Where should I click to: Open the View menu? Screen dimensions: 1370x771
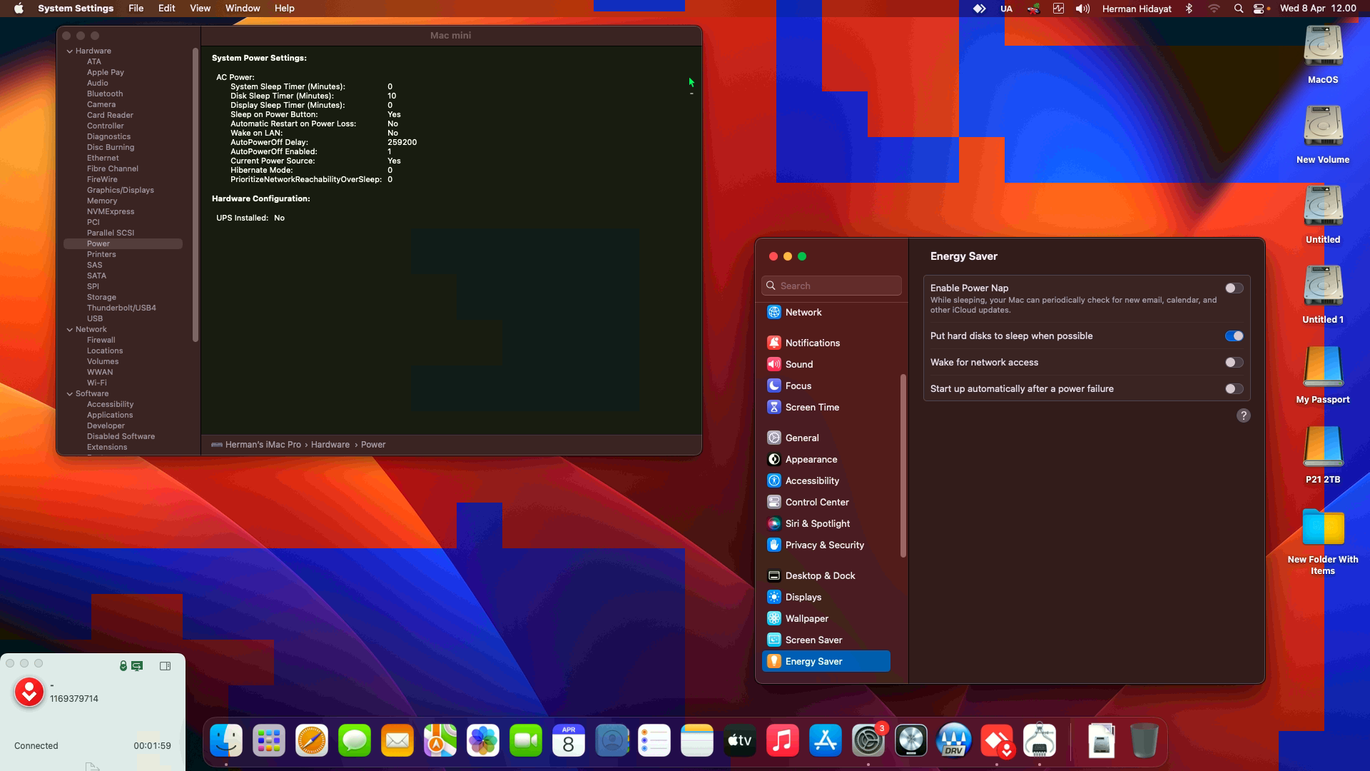[200, 9]
